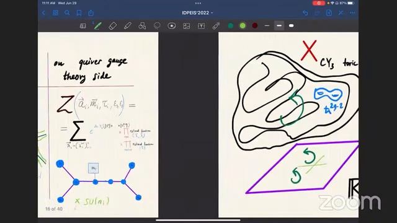Open the zoom window tool

(x=83, y=26)
